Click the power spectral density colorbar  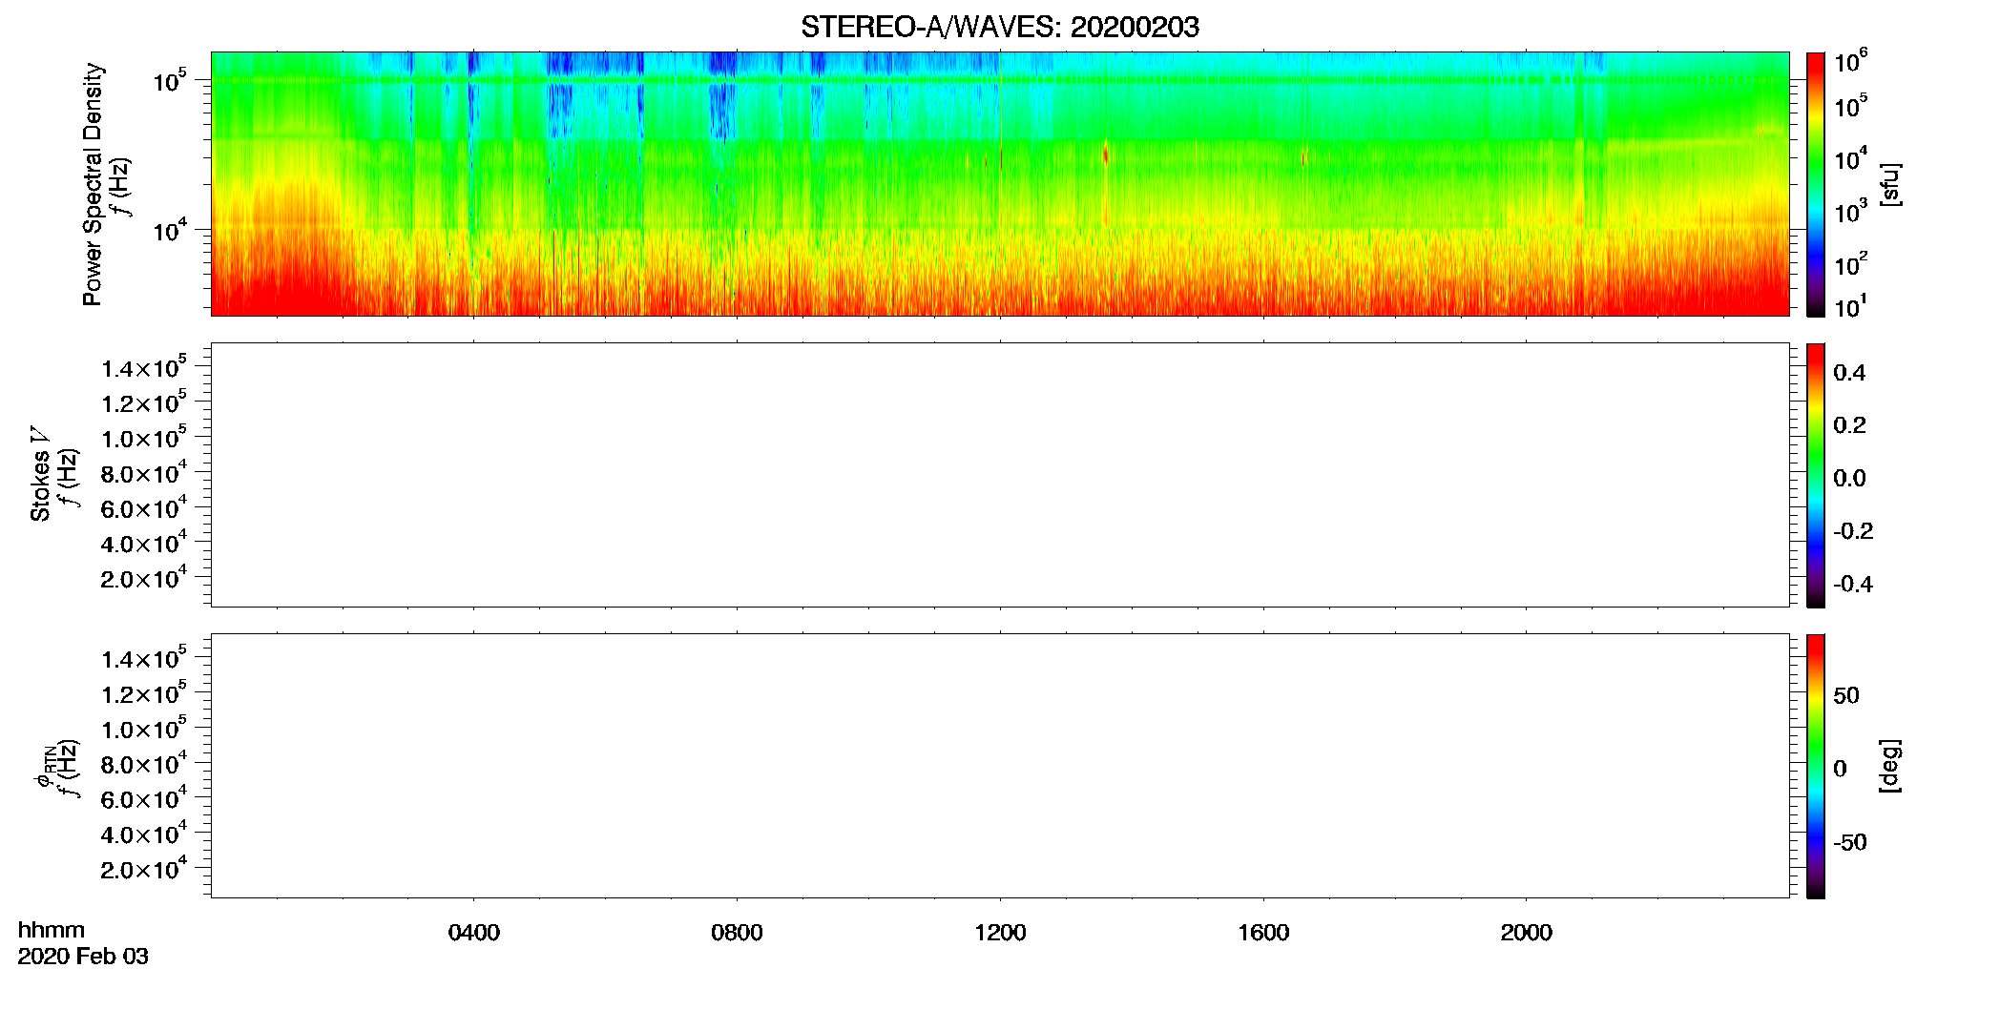[1816, 184]
